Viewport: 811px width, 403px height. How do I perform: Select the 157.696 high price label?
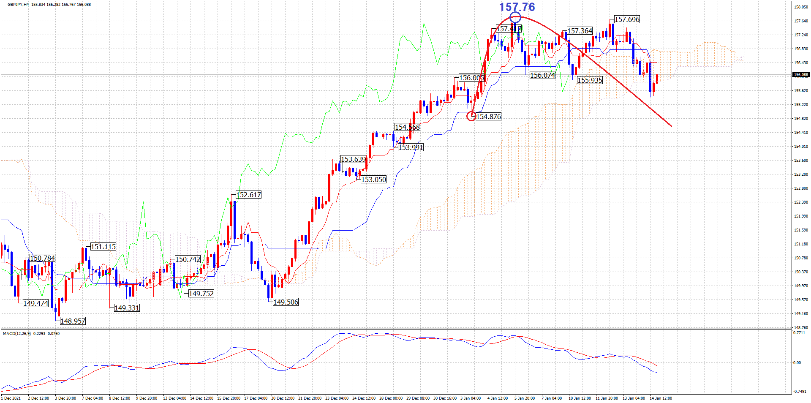point(627,19)
